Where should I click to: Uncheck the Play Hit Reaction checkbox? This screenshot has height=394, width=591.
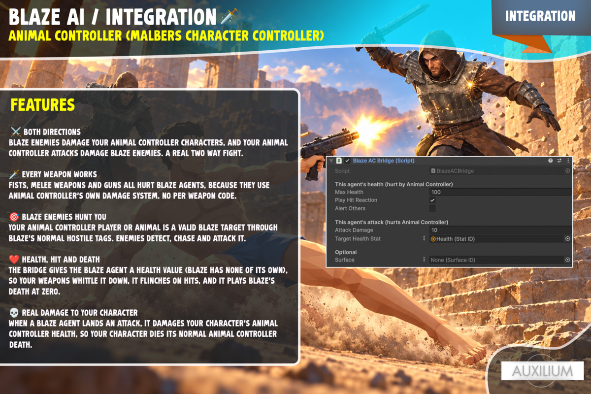pos(432,200)
